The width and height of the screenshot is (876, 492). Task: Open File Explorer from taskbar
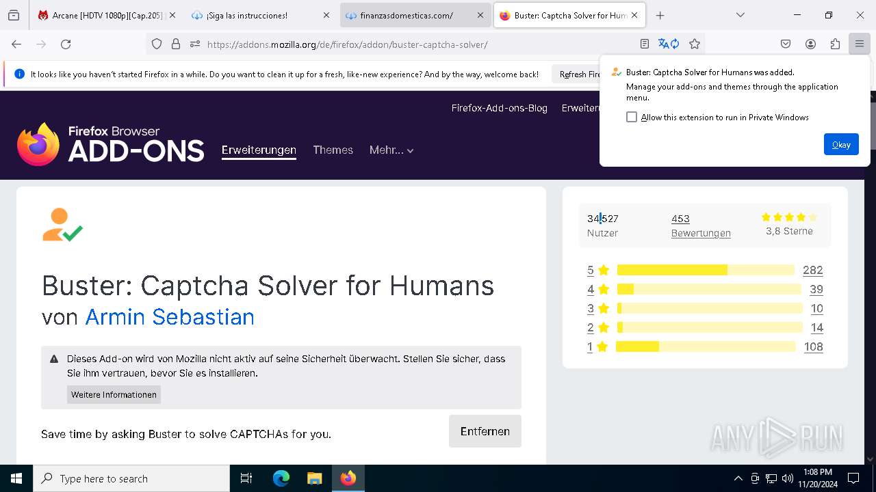[314, 478]
